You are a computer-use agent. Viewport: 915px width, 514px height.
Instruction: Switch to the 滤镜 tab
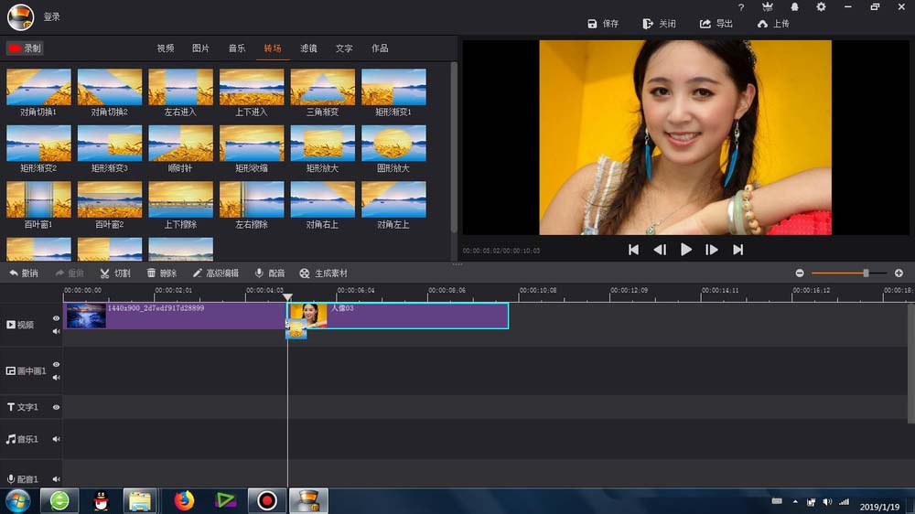coord(308,48)
